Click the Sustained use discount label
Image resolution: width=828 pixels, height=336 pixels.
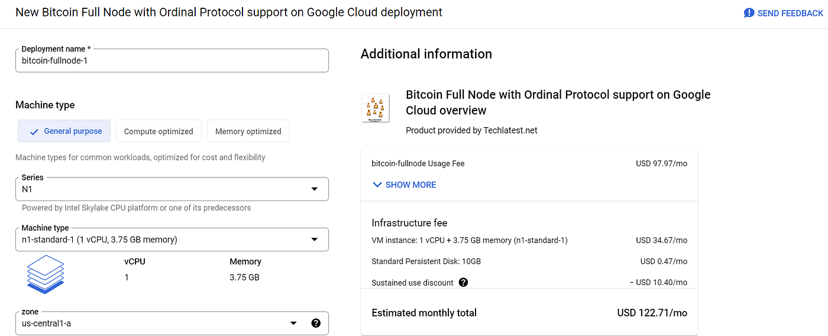tap(413, 283)
